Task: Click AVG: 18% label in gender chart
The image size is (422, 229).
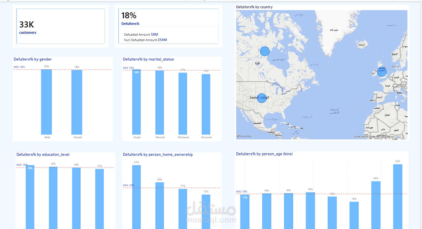Action: tap(19, 67)
